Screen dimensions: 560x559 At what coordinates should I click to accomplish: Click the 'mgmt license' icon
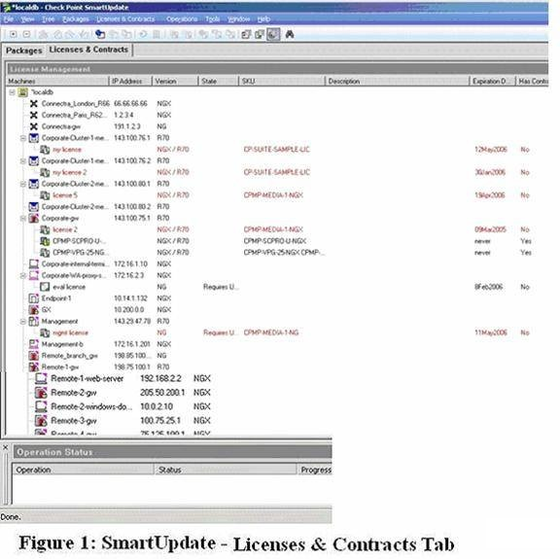click(x=45, y=332)
